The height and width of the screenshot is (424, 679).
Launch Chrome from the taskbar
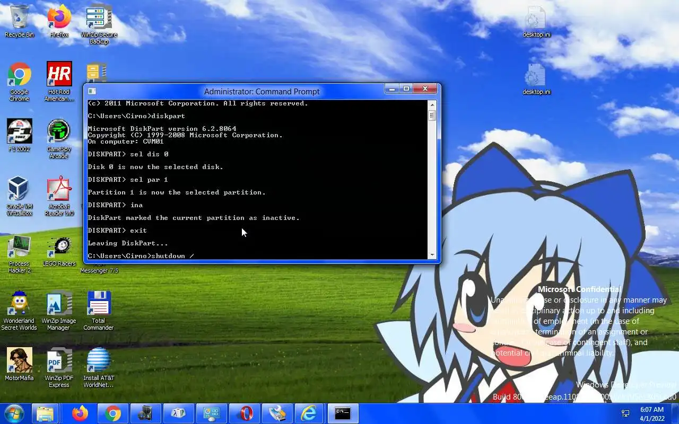(x=112, y=413)
